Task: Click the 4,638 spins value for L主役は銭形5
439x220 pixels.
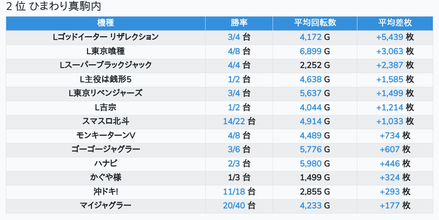Action: click(x=310, y=79)
